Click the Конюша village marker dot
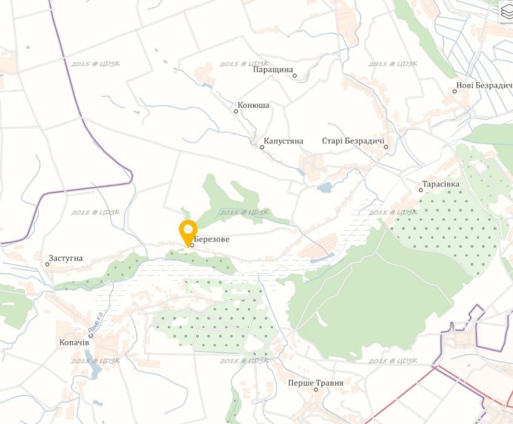The image size is (513, 424). click(236, 111)
